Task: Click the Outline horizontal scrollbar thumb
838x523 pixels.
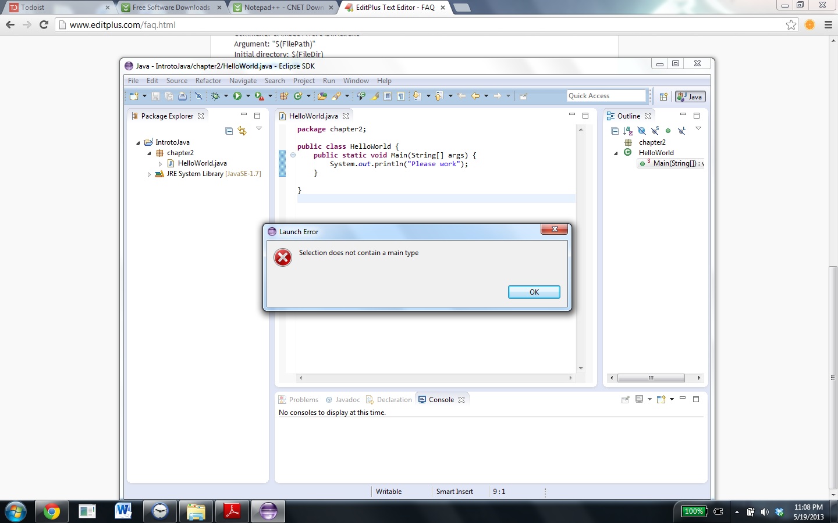Action: 651,378
